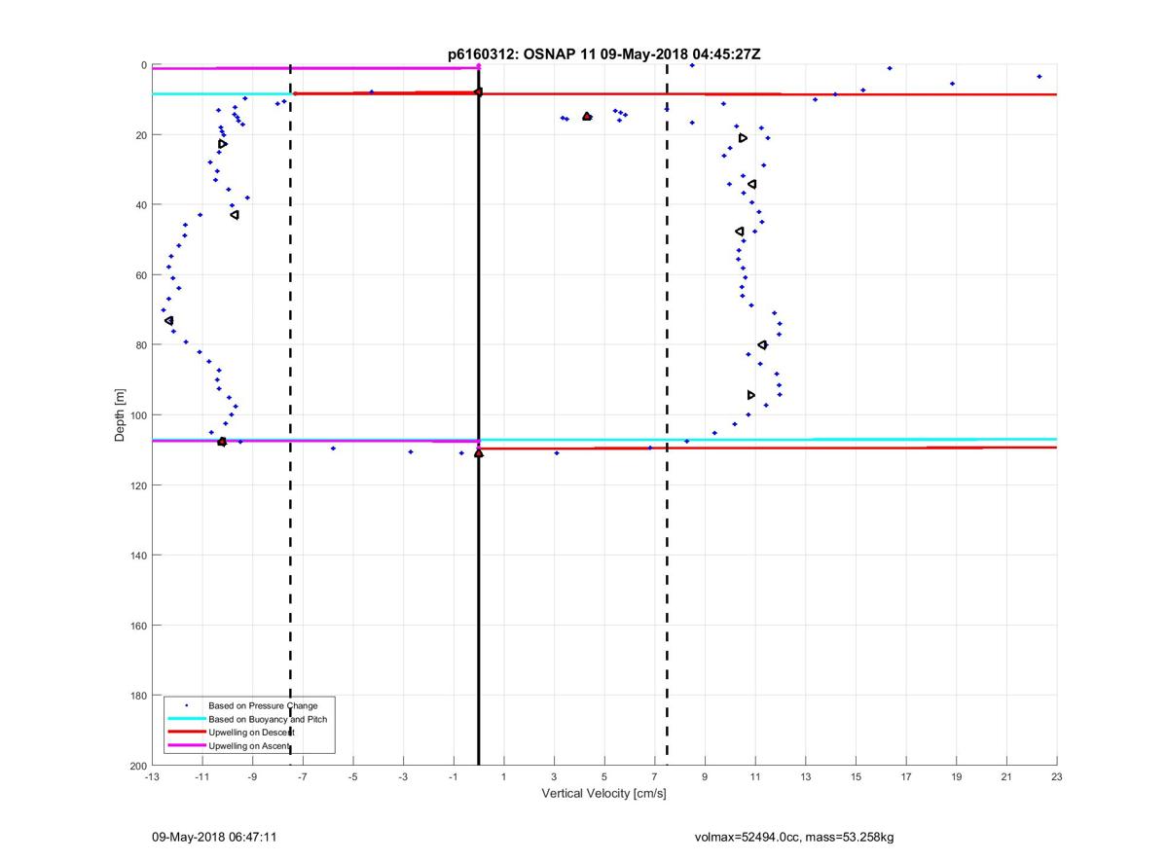
Task: Click the magenta line sample in the legend
Action: click(x=187, y=745)
